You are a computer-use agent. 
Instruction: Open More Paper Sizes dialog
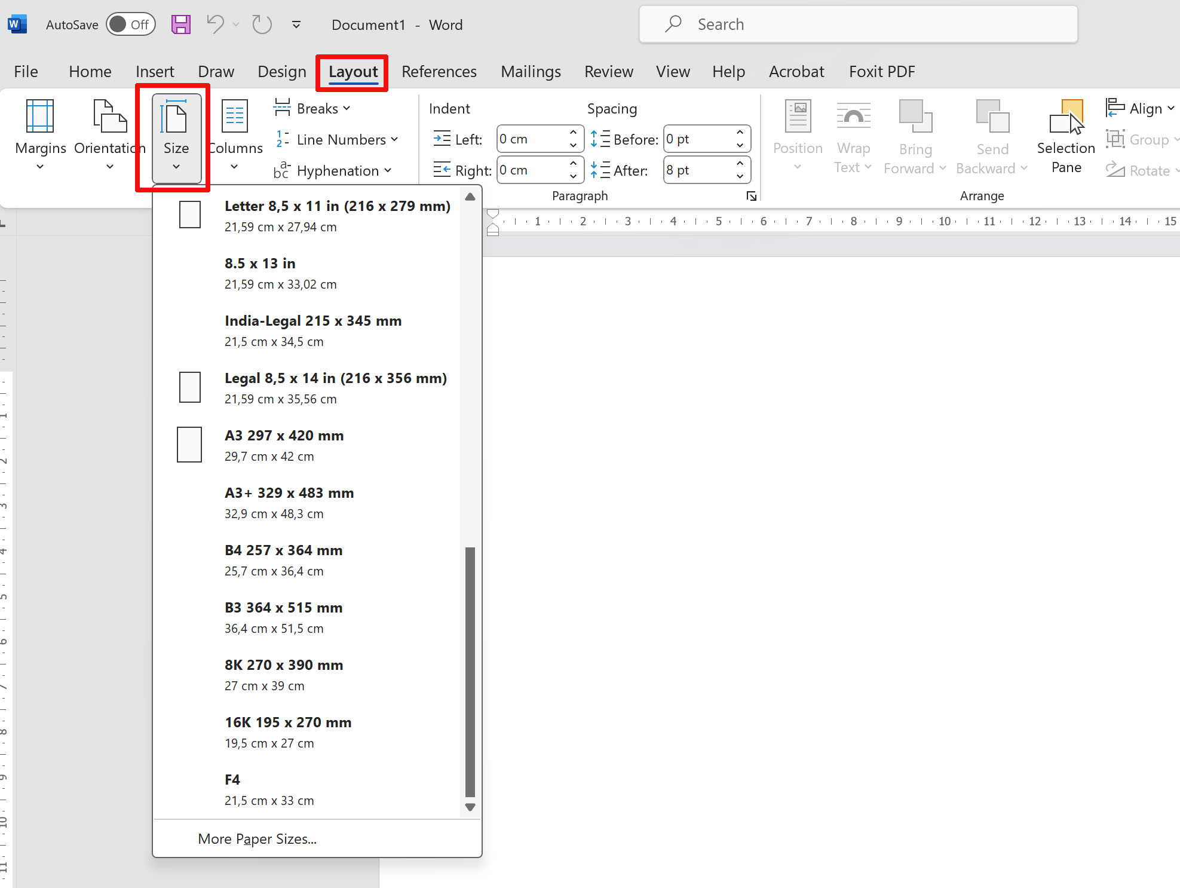pos(257,838)
